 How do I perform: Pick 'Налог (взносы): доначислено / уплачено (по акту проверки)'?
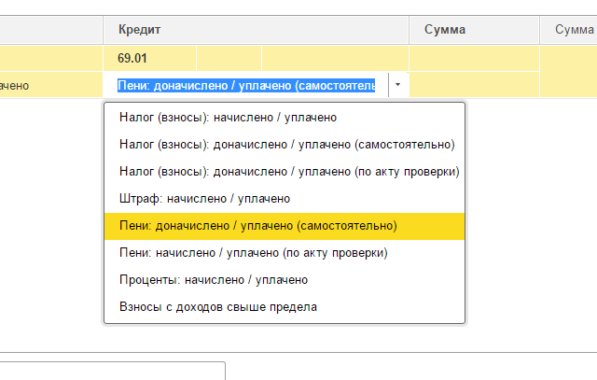pyautogui.click(x=289, y=172)
